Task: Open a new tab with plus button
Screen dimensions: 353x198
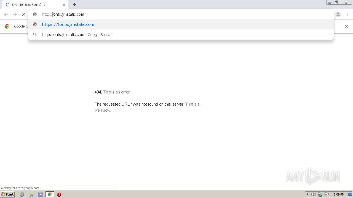Action: 74,5
